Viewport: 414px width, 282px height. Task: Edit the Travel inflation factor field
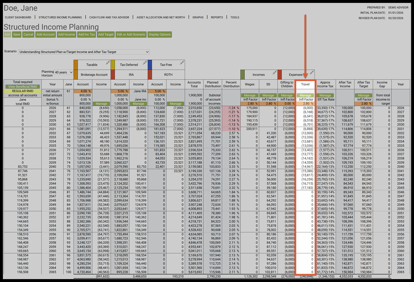[305, 104]
